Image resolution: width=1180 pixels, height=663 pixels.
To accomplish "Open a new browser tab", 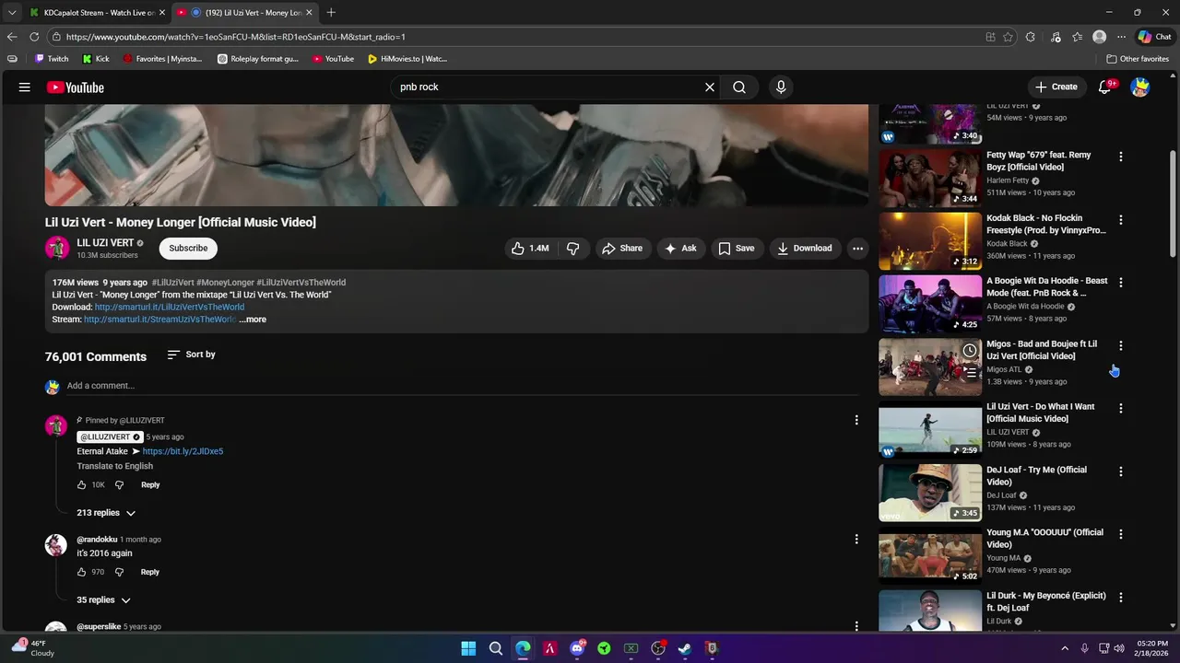I will click(x=331, y=13).
